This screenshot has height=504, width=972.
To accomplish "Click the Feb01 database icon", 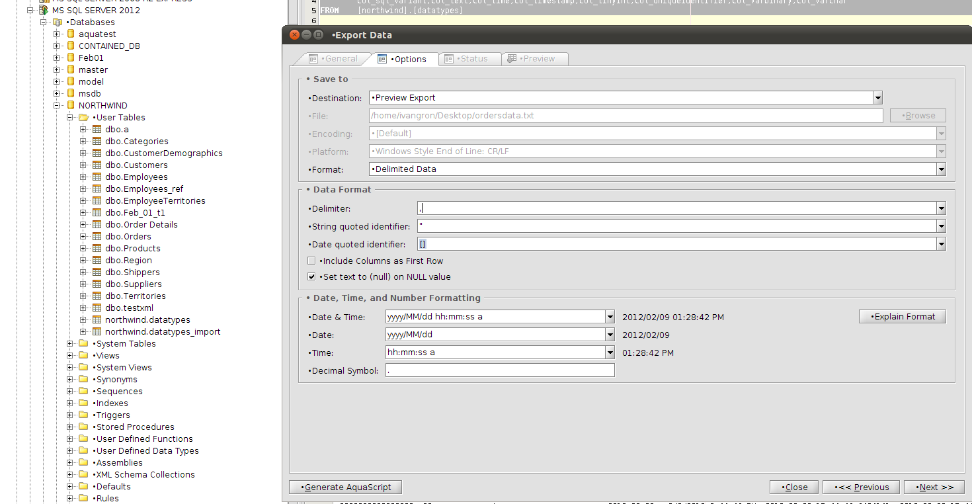I will coord(71,58).
